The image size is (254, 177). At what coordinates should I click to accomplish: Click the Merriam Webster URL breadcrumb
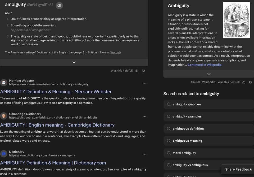tap(49, 84)
